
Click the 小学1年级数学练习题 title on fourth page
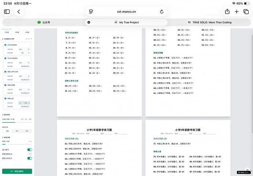pyautogui.click(x=188, y=130)
